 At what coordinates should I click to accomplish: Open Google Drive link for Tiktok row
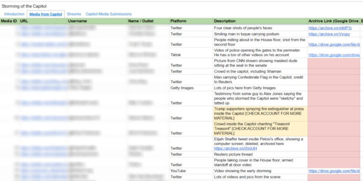[x=334, y=55]
